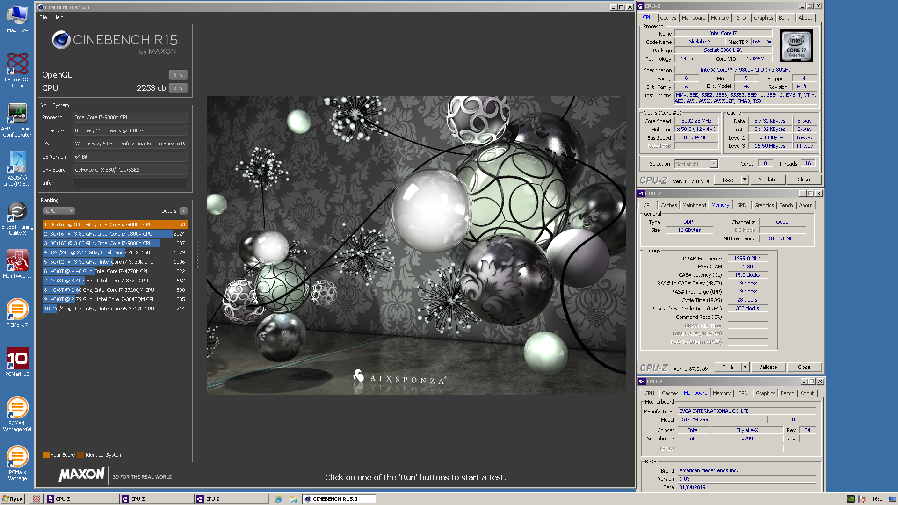898x505 pixels.
Task: Select Core i7-4770K ranking row
Action: point(115,271)
